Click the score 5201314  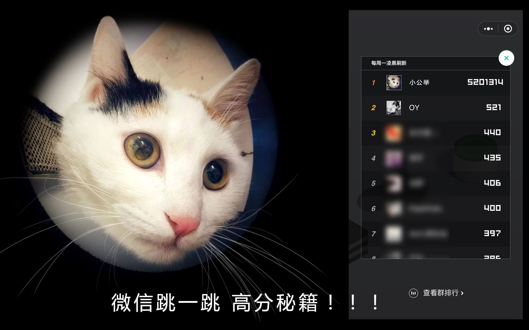485,82
